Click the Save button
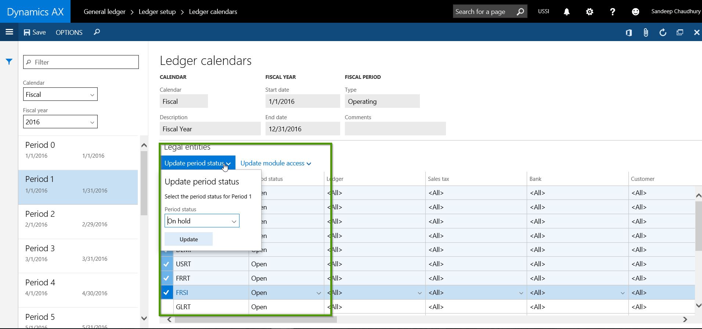This screenshot has width=702, height=329. point(35,32)
